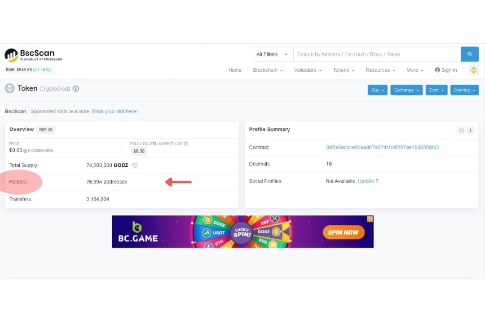Click the Decimals value 18
Screen dimensions: 485x323
pyautogui.click(x=329, y=164)
